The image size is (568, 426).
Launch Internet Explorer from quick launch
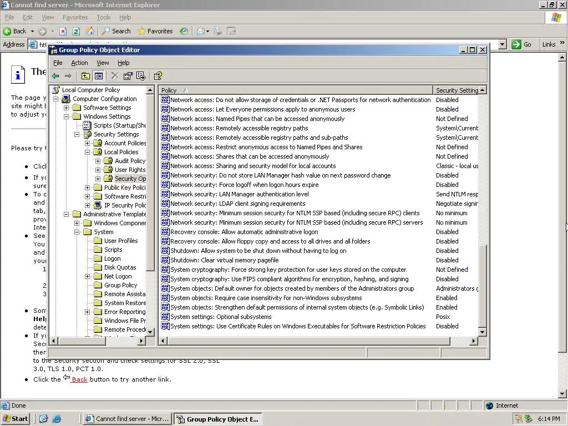click(x=57, y=419)
